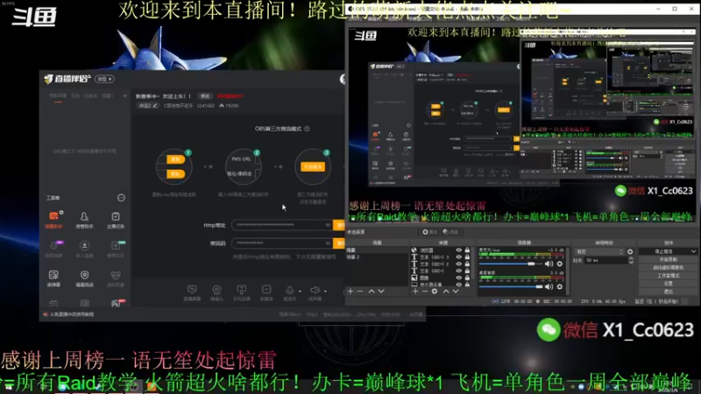Image resolution: width=701 pixels, height=394 pixels.
Task: Click the screen-capture icon in the companion bottom toolbar
Action: pyautogui.click(x=192, y=290)
